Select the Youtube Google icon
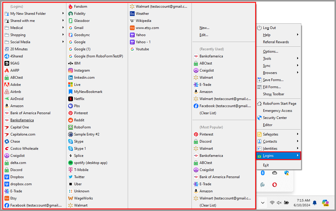 132,49
